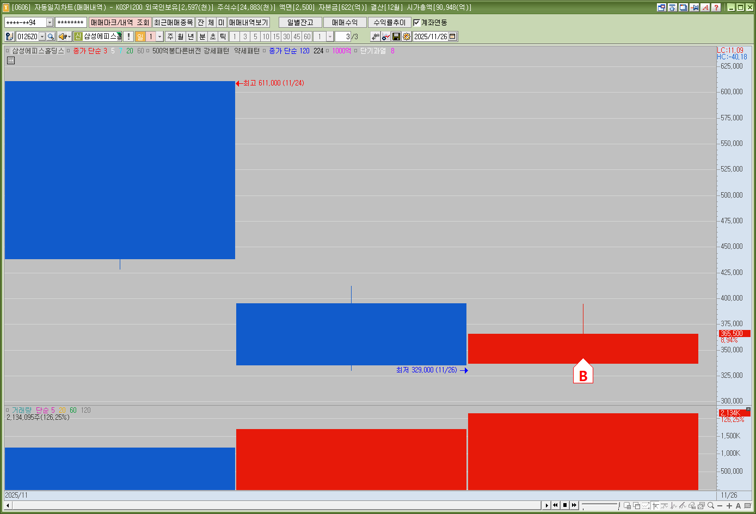Click the dotted-frame chart area icon in bottom toolbar
Screen dimensions: 756x514
(646, 505)
